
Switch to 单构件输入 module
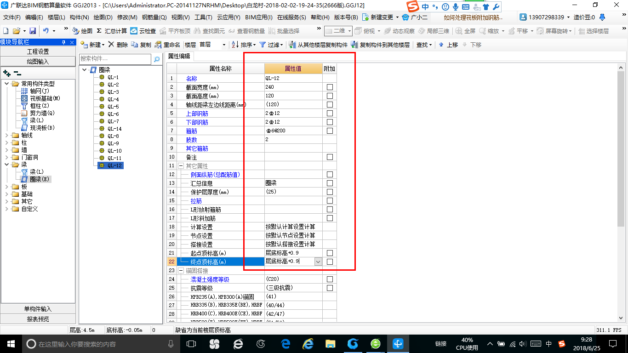tap(38, 309)
